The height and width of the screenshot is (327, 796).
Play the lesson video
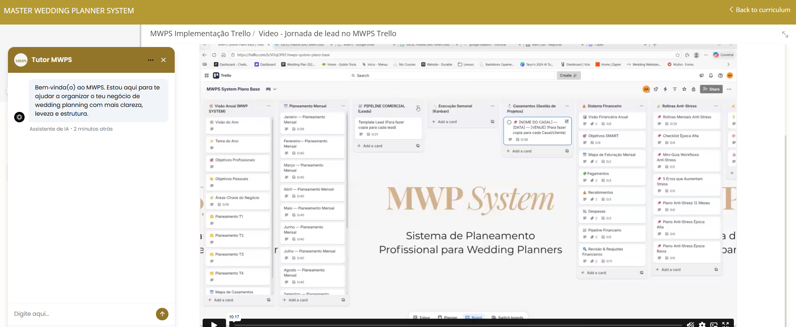click(x=214, y=324)
